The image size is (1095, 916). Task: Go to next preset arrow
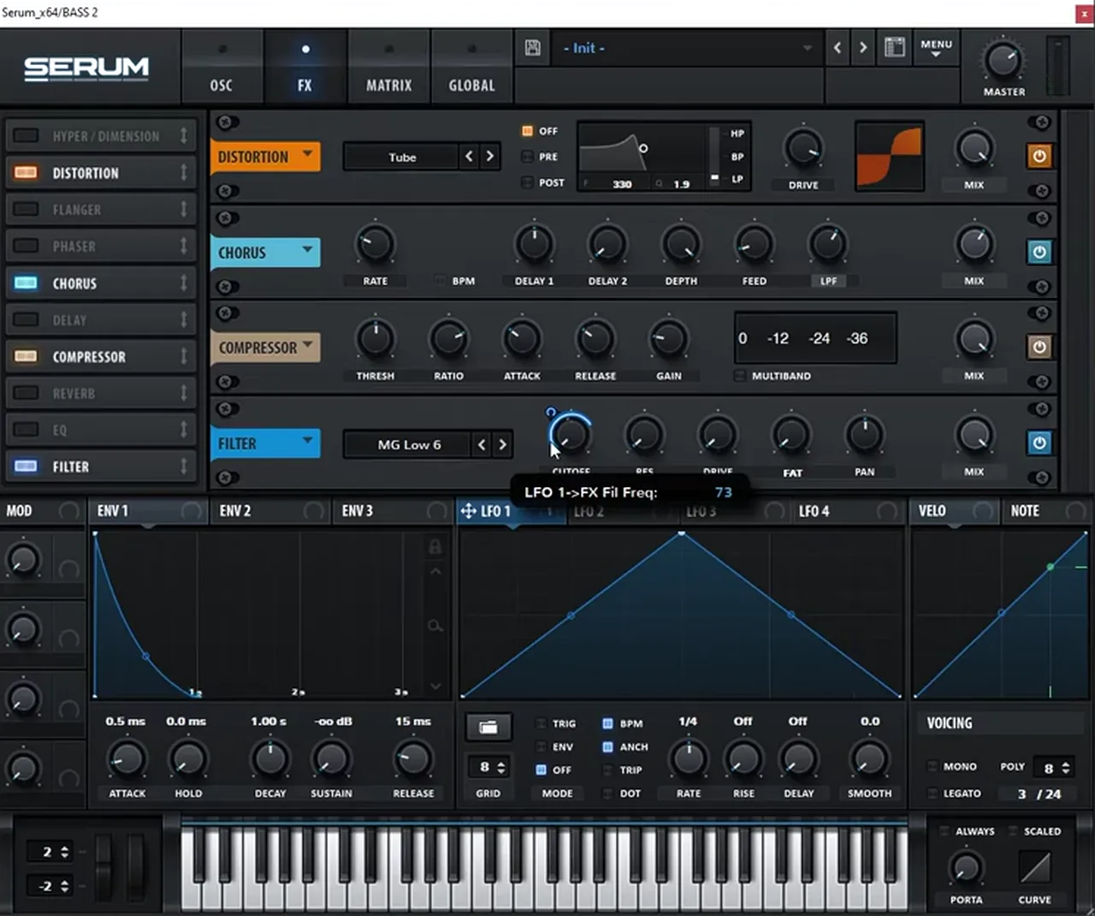(x=863, y=48)
